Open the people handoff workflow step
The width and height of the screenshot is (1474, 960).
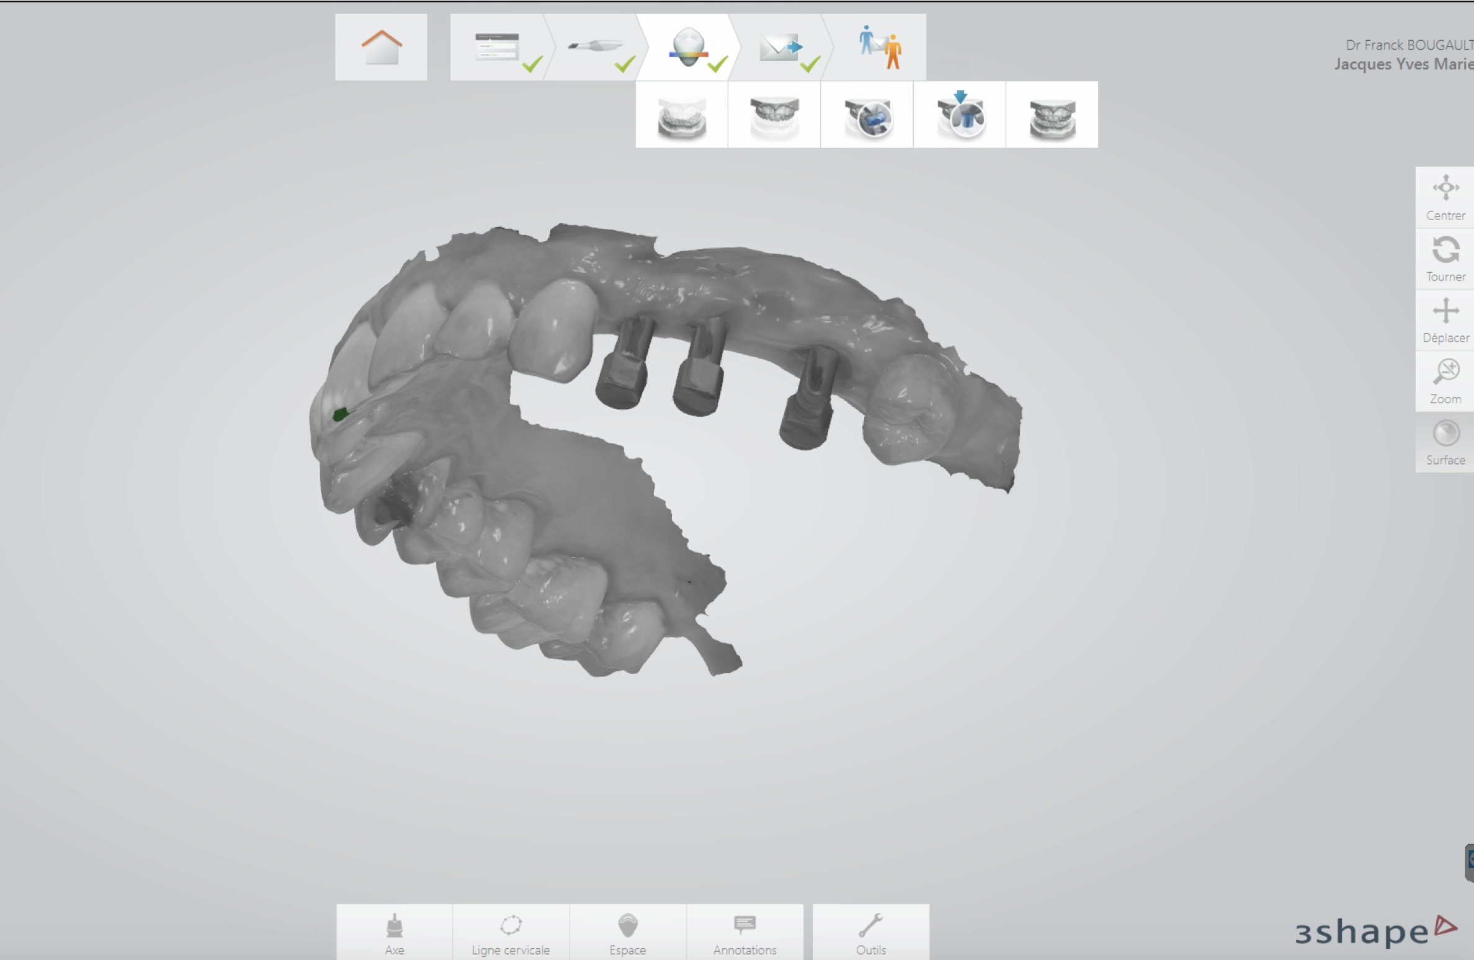pyautogui.click(x=880, y=48)
